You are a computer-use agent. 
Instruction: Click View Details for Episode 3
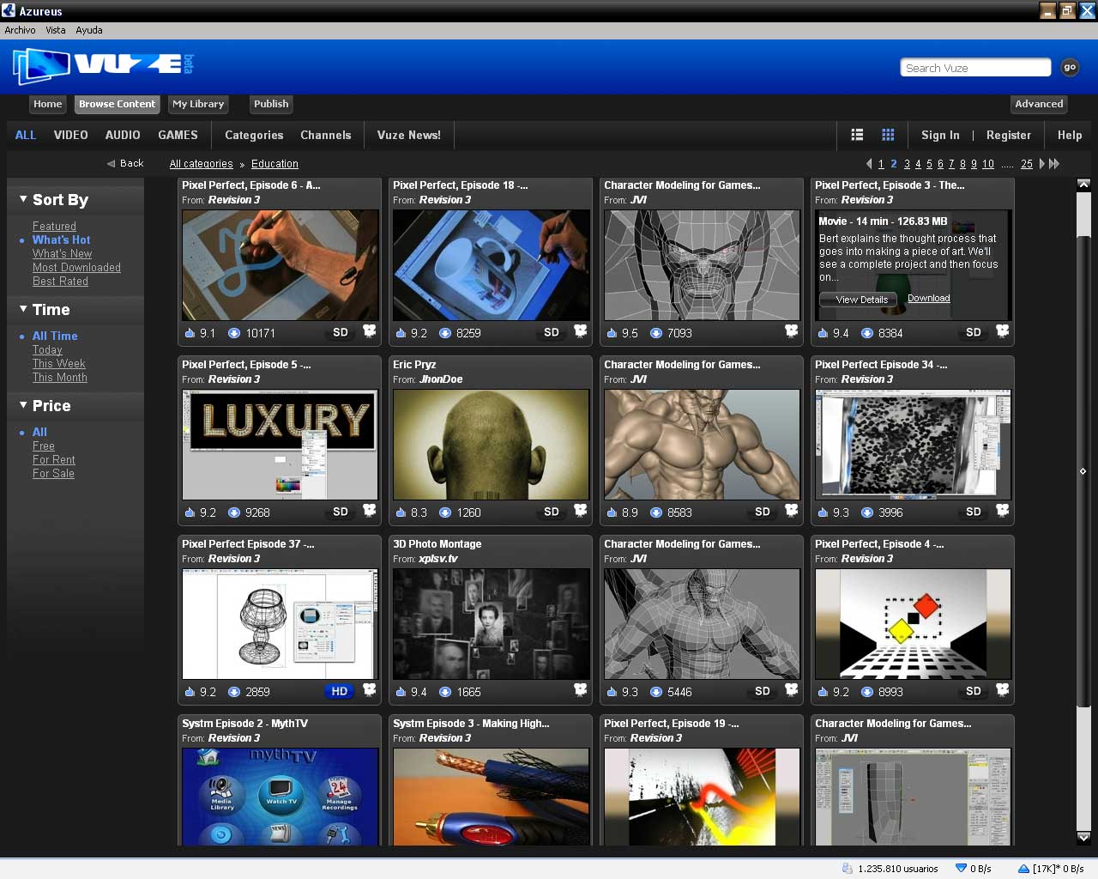pyautogui.click(x=858, y=300)
